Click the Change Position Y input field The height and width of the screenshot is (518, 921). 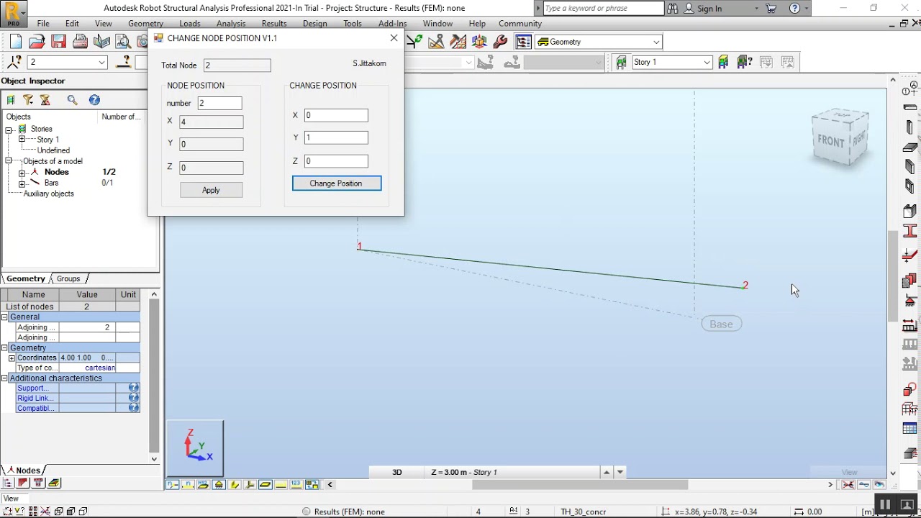tap(336, 137)
